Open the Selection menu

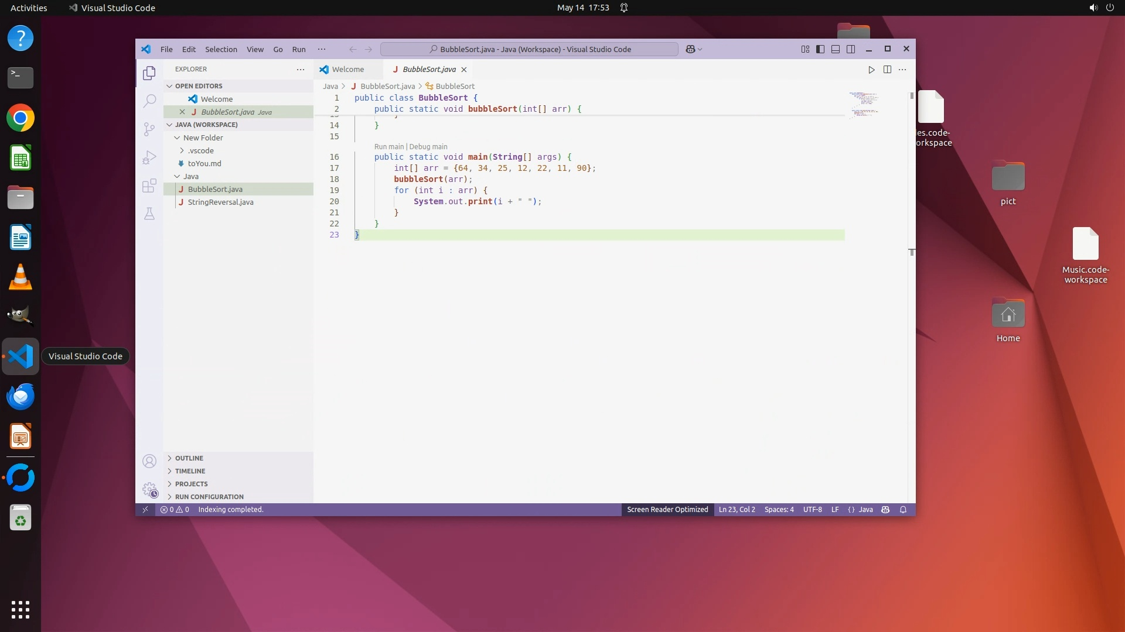[x=221, y=49]
